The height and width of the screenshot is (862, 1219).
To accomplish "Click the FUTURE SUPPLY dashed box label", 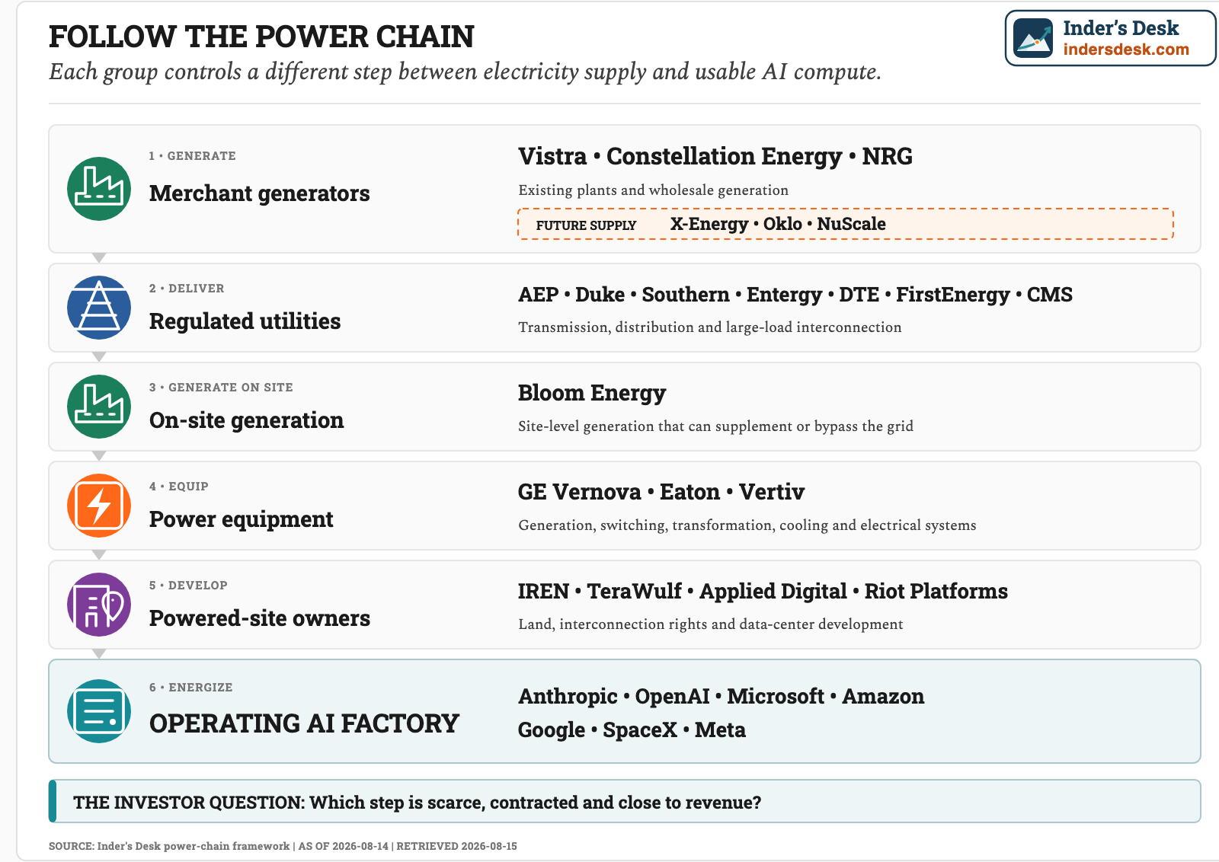I will click(586, 225).
